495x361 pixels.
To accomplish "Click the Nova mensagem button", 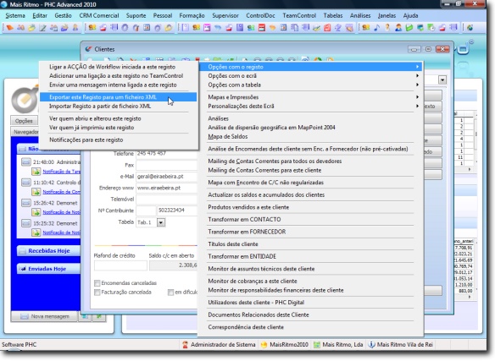I will click(x=44, y=316).
